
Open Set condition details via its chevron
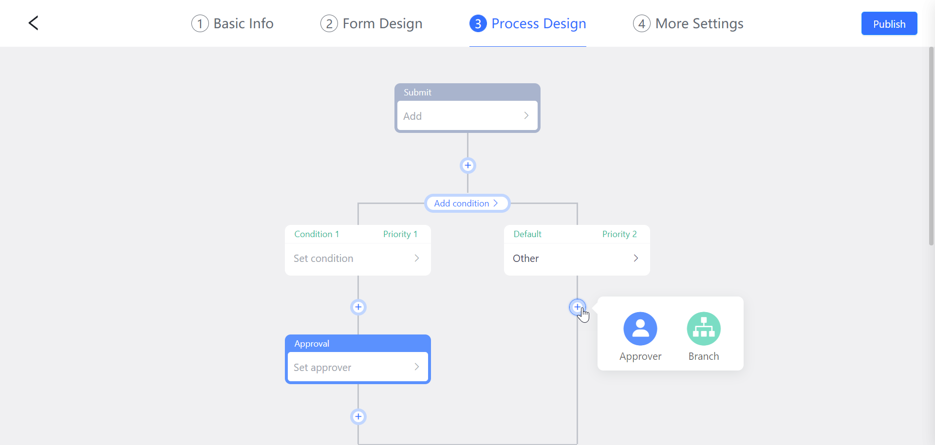pyautogui.click(x=416, y=258)
